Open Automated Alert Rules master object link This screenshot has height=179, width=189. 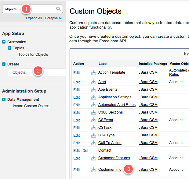click(179, 72)
